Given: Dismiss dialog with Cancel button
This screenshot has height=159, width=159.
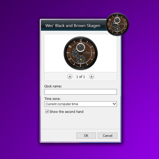Looking at the screenshot, I should [108, 136].
